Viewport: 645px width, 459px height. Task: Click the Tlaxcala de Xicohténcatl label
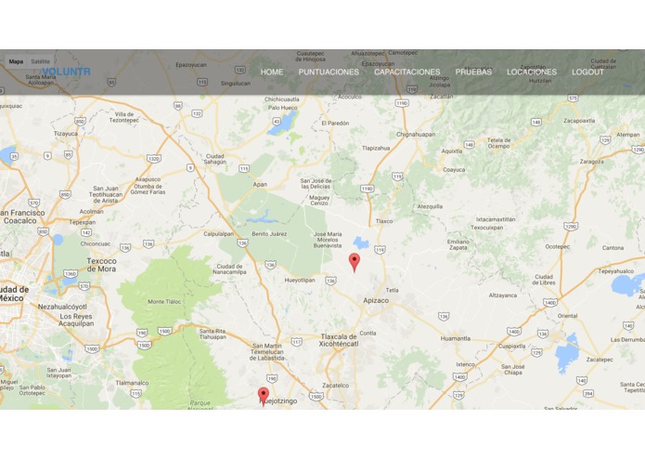(x=340, y=340)
